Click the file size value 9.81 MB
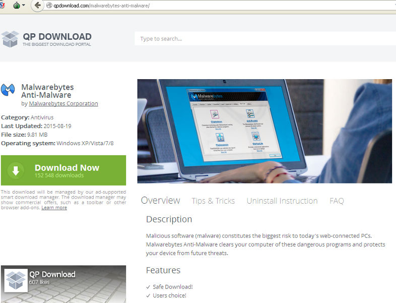The height and width of the screenshot is (303, 396). (37, 135)
